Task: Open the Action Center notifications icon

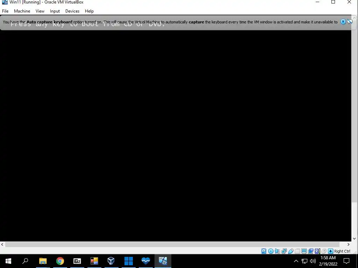Action: click(346, 261)
